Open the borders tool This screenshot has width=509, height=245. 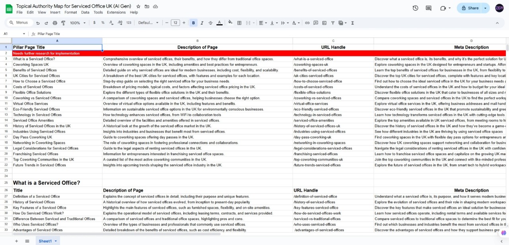[239, 23]
